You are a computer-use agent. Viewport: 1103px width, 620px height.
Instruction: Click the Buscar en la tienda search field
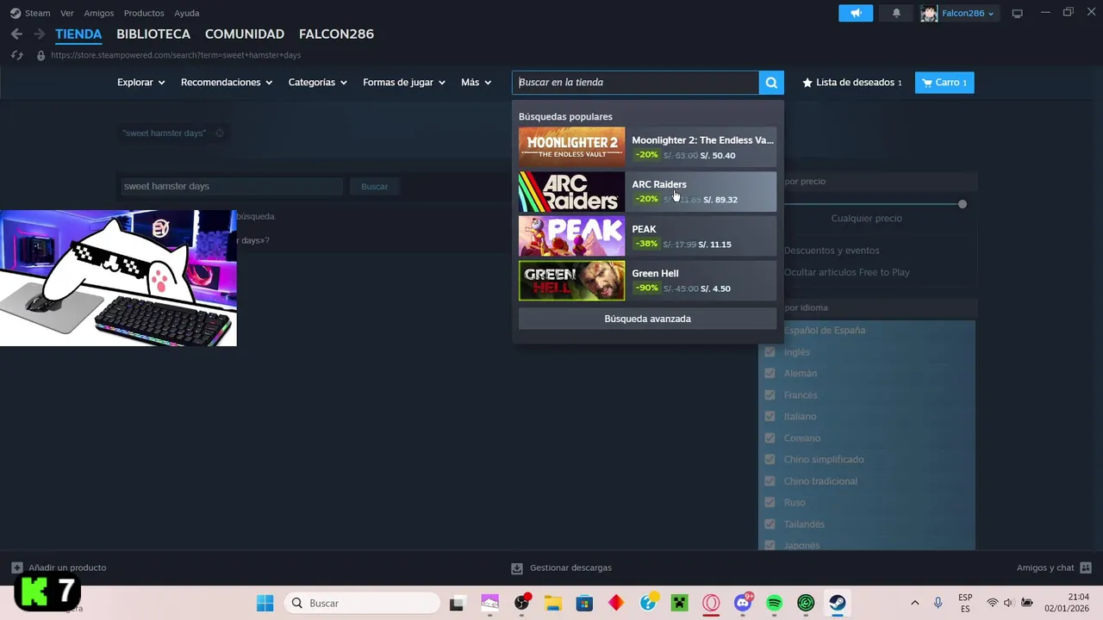click(x=636, y=83)
